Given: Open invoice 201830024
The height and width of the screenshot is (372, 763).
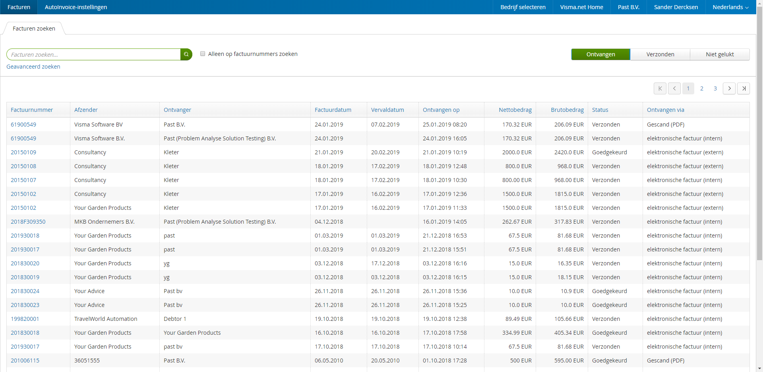Looking at the screenshot, I should (25, 291).
